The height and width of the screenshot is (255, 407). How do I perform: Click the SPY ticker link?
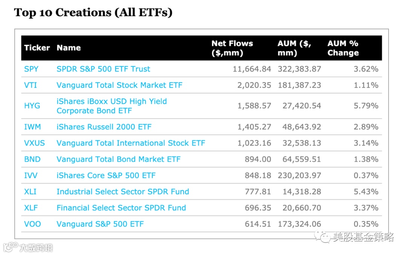click(x=31, y=69)
